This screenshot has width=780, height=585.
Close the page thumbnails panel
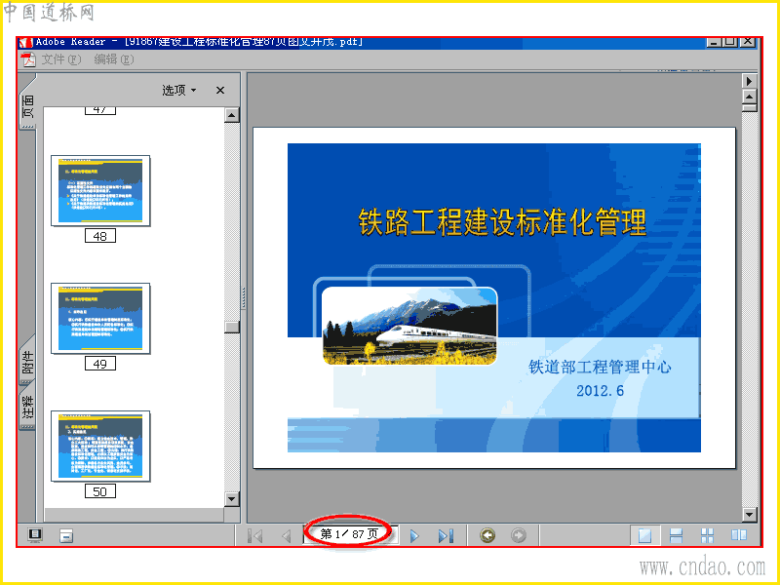[220, 90]
